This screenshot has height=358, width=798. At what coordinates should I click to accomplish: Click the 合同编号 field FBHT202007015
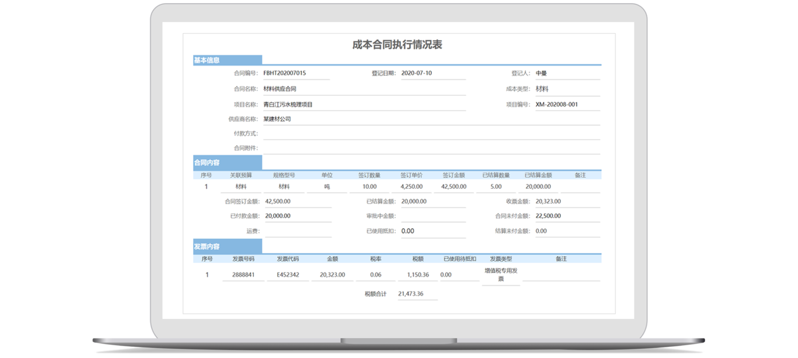pos(295,73)
